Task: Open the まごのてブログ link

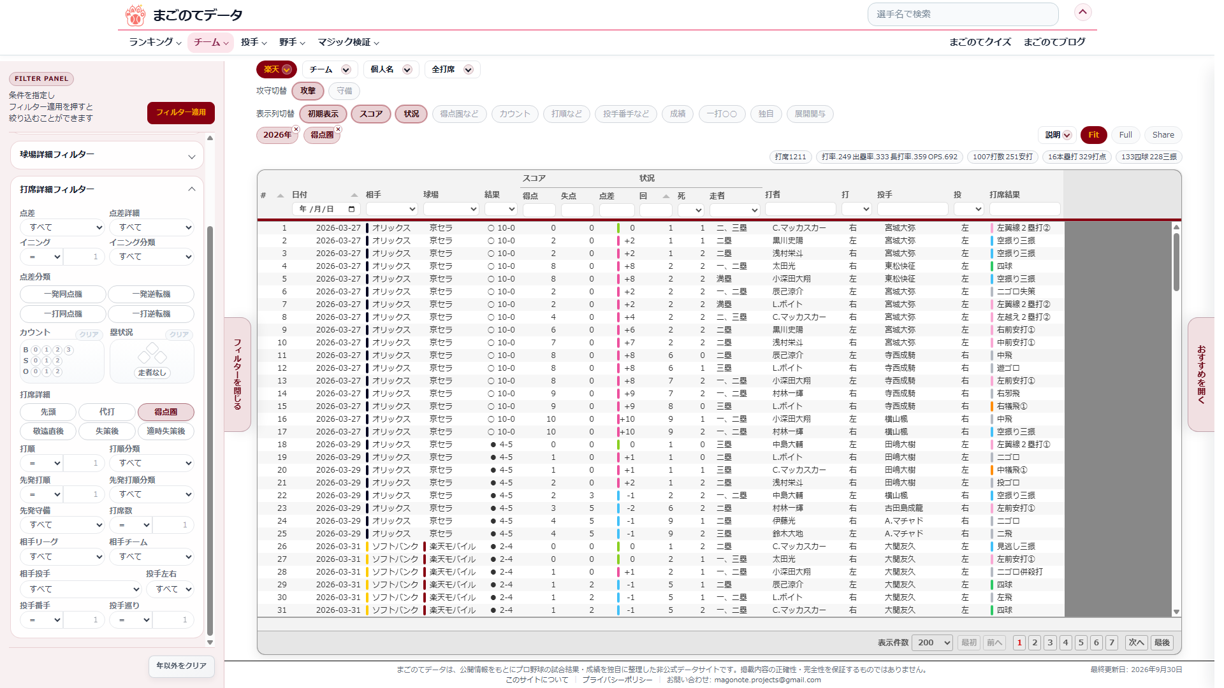Action: pos(1054,42)
